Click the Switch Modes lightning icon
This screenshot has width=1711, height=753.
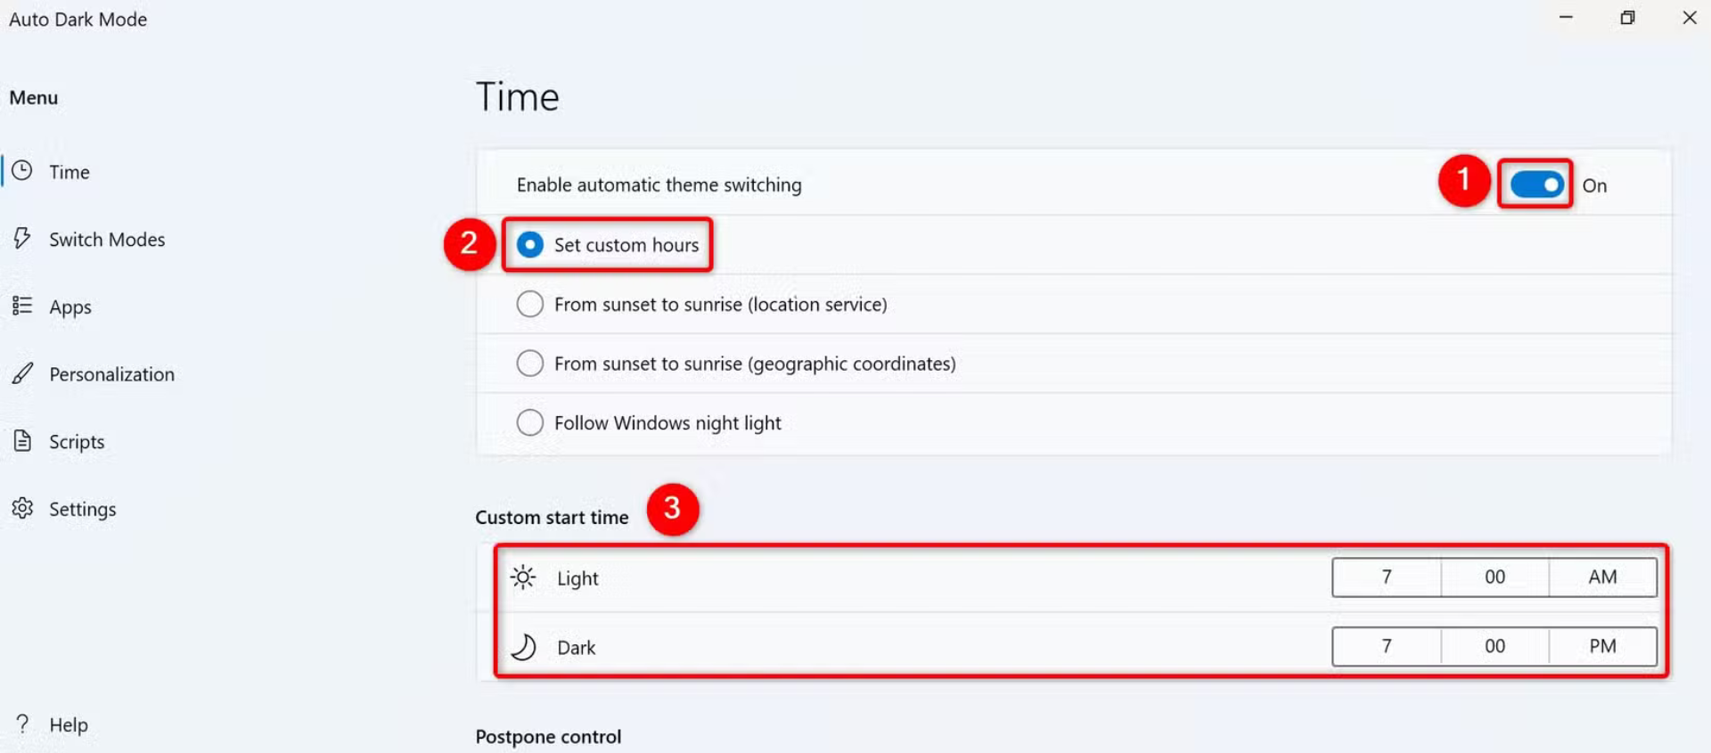tap(22, 239)
